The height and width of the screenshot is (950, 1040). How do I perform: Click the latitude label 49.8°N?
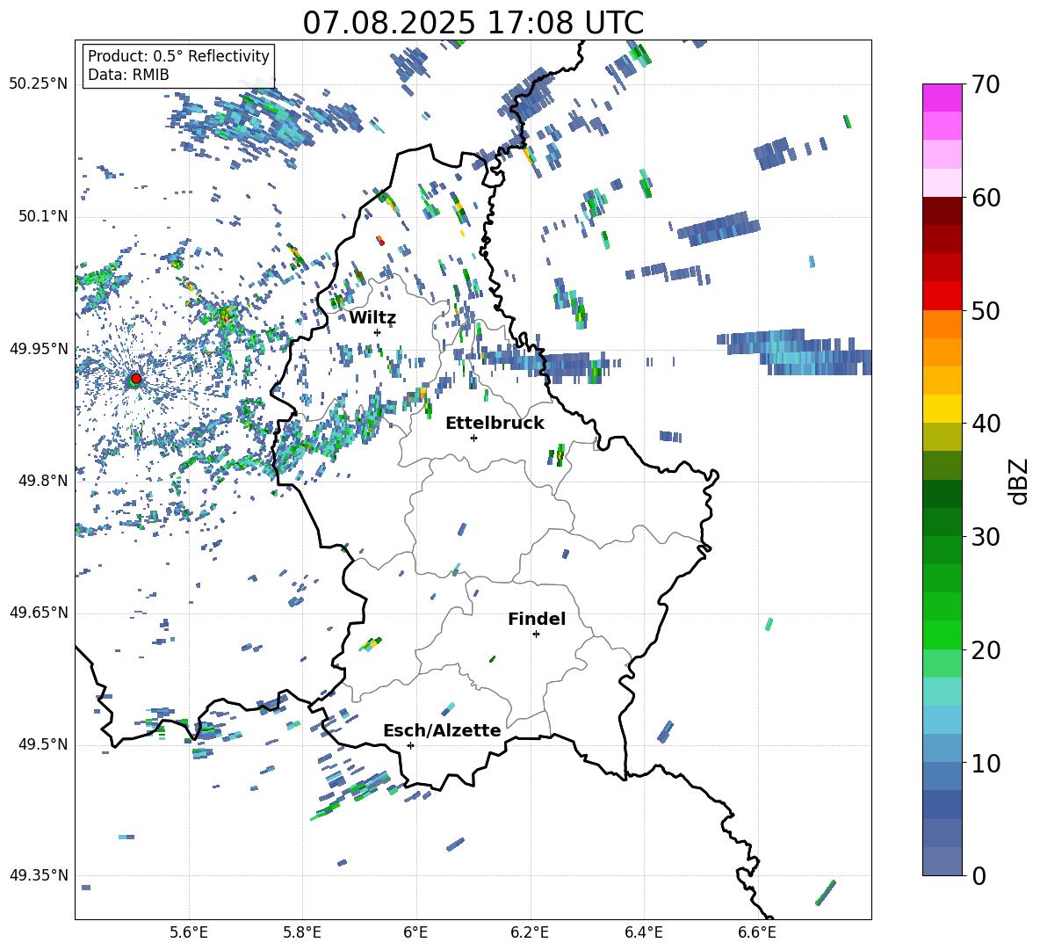42,481
